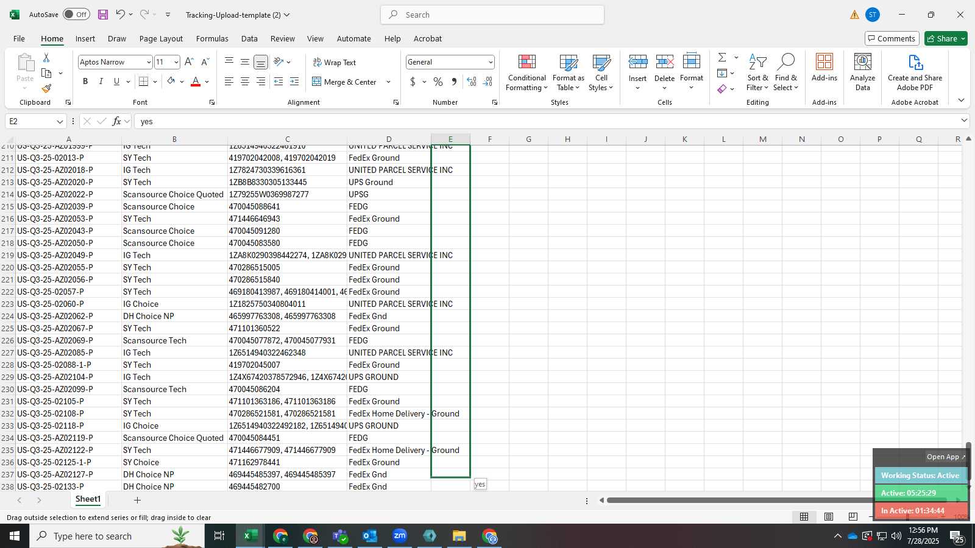Image resolution: width=975 pixels, height=548 pixels.
Task: Align text to the right
Action: click(261, 82)
